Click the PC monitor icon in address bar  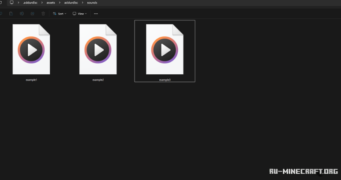click(11, 3)
